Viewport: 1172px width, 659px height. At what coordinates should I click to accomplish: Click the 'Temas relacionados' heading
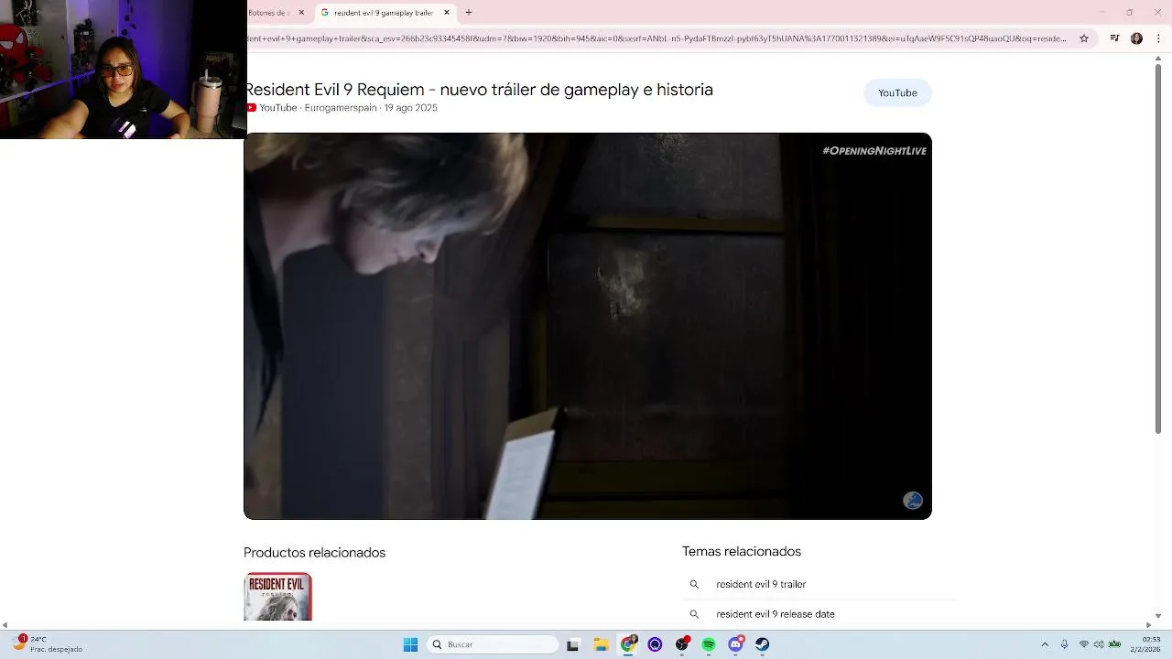pos(742,552)
